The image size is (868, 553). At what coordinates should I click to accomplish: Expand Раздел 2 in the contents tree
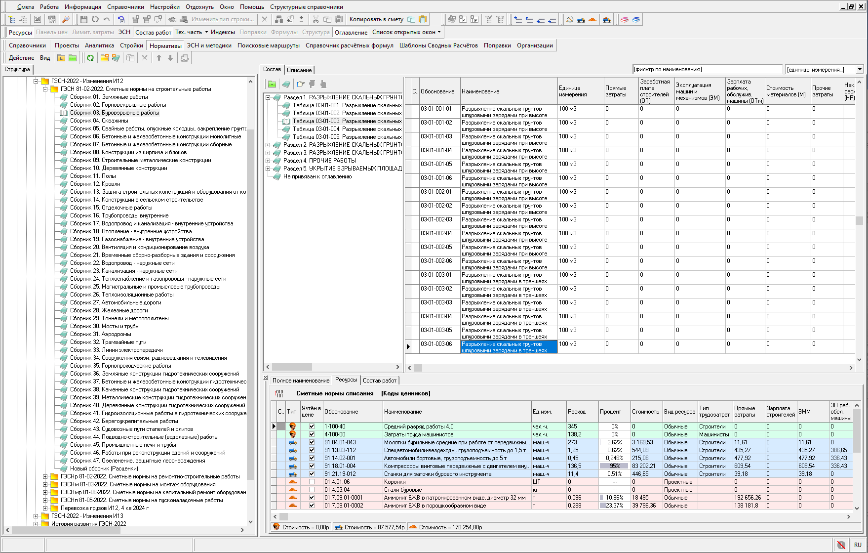click(268, 145)
